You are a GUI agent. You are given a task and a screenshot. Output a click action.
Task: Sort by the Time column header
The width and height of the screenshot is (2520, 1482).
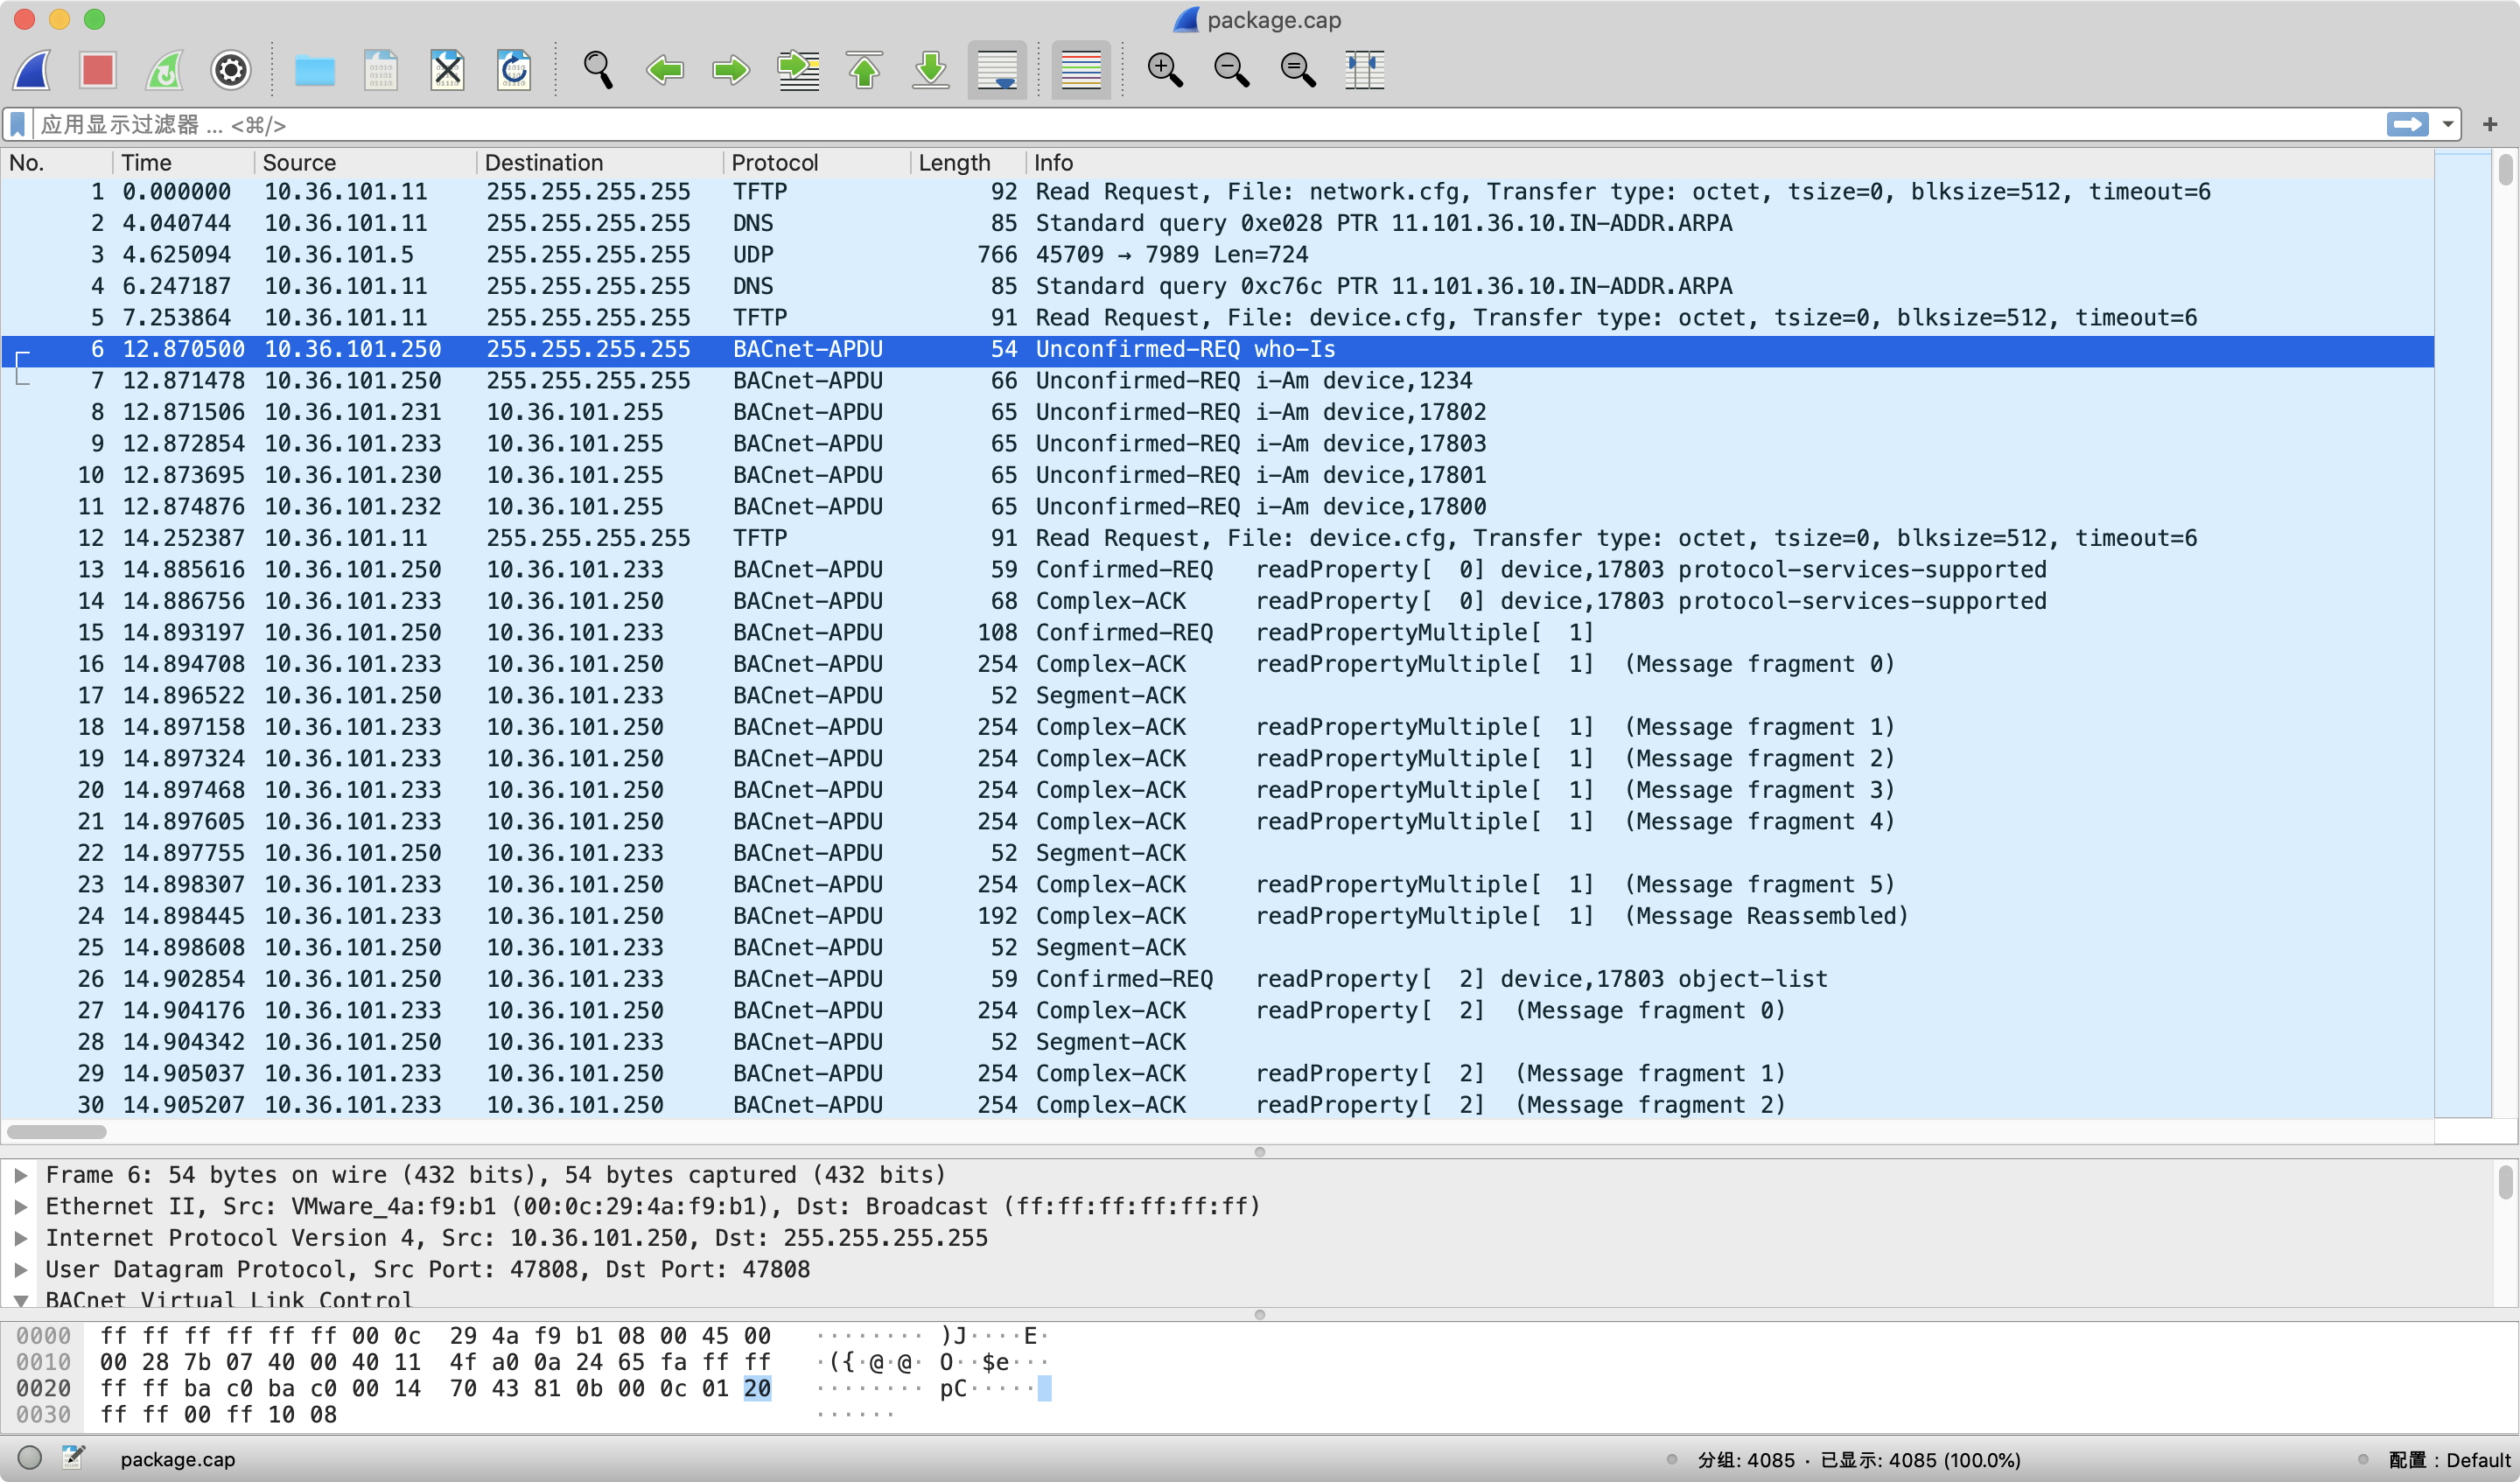183,163
